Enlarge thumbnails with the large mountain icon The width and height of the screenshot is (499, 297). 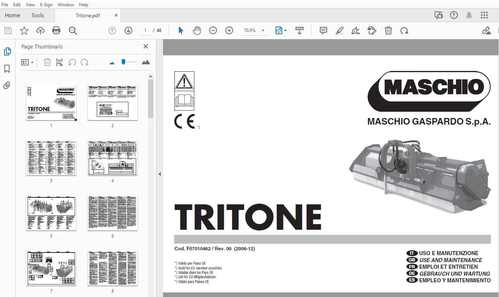[x=146, y=62]
